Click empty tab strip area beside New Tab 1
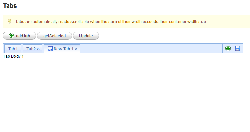The image size is (250, 132). click(x=151, y=48)
